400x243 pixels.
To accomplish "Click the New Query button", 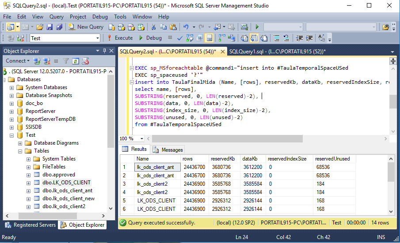I will point(86,27).
